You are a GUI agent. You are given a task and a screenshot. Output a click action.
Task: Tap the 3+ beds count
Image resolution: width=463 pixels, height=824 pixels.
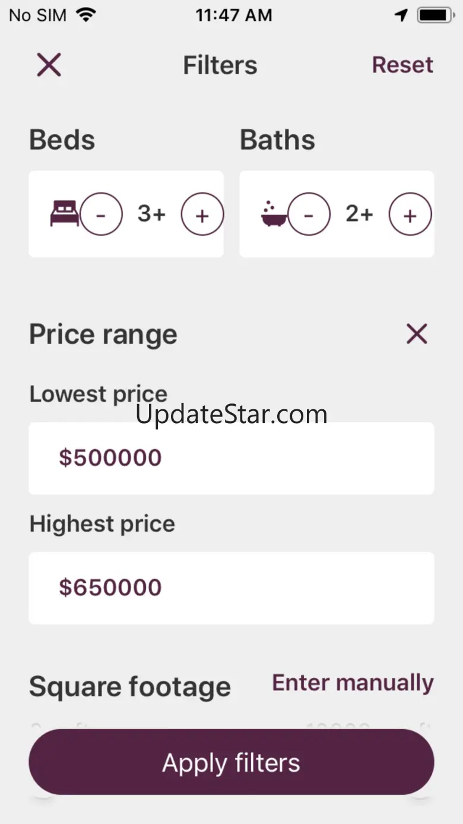pos(151,214)
